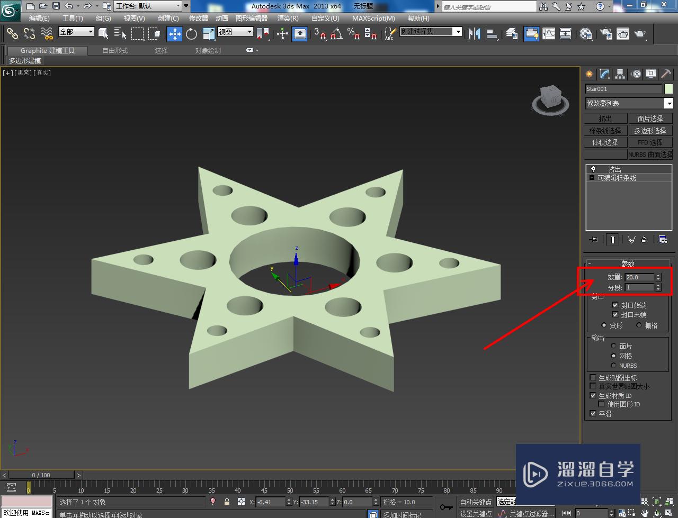The image size is (678, 518).
Task: Open the 修改器 menu
Action: pos(199,19)
